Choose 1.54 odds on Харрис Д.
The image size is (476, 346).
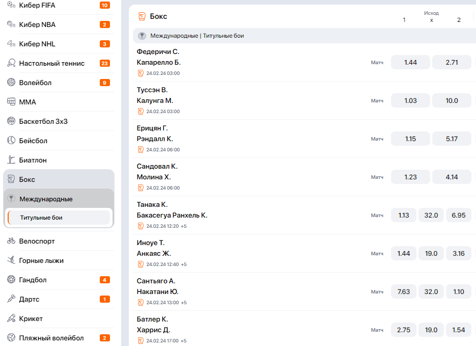458,330
